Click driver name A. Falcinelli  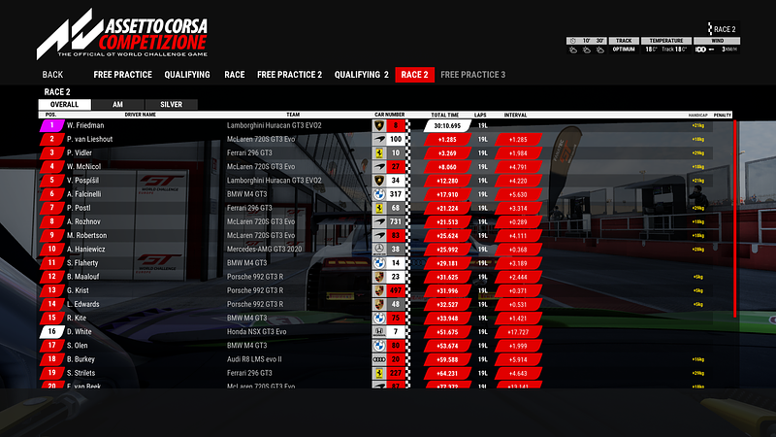point(83,194)
